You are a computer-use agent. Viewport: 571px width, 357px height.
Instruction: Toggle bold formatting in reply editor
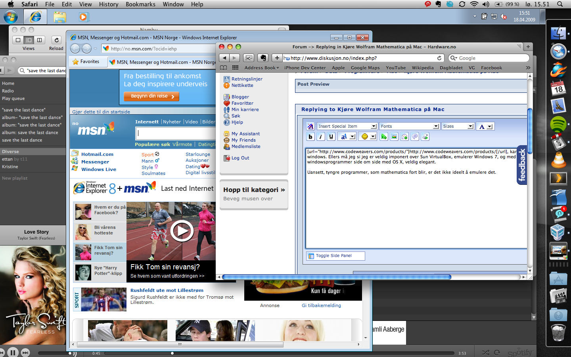coord(310,136)
